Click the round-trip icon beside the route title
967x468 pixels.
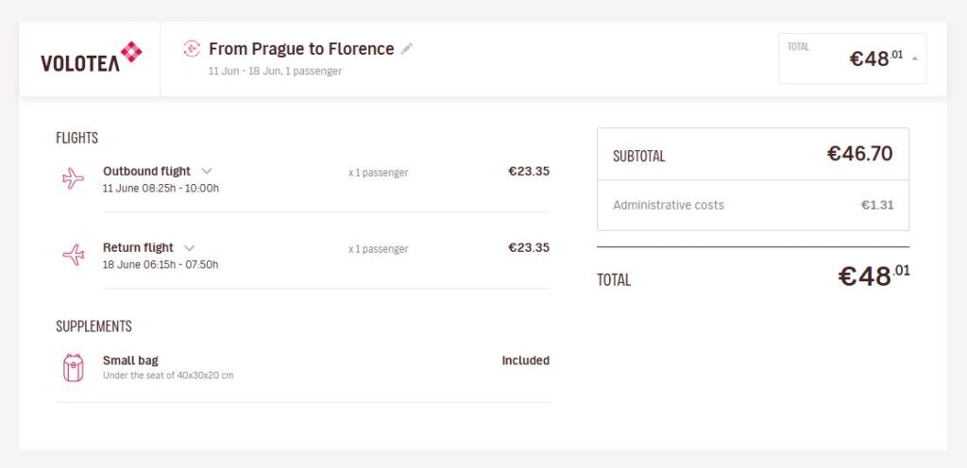(192, 49)
